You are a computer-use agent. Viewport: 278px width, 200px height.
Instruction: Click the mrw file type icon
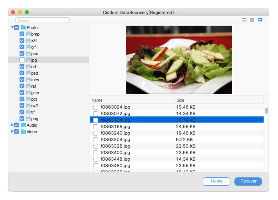point(28,80)
